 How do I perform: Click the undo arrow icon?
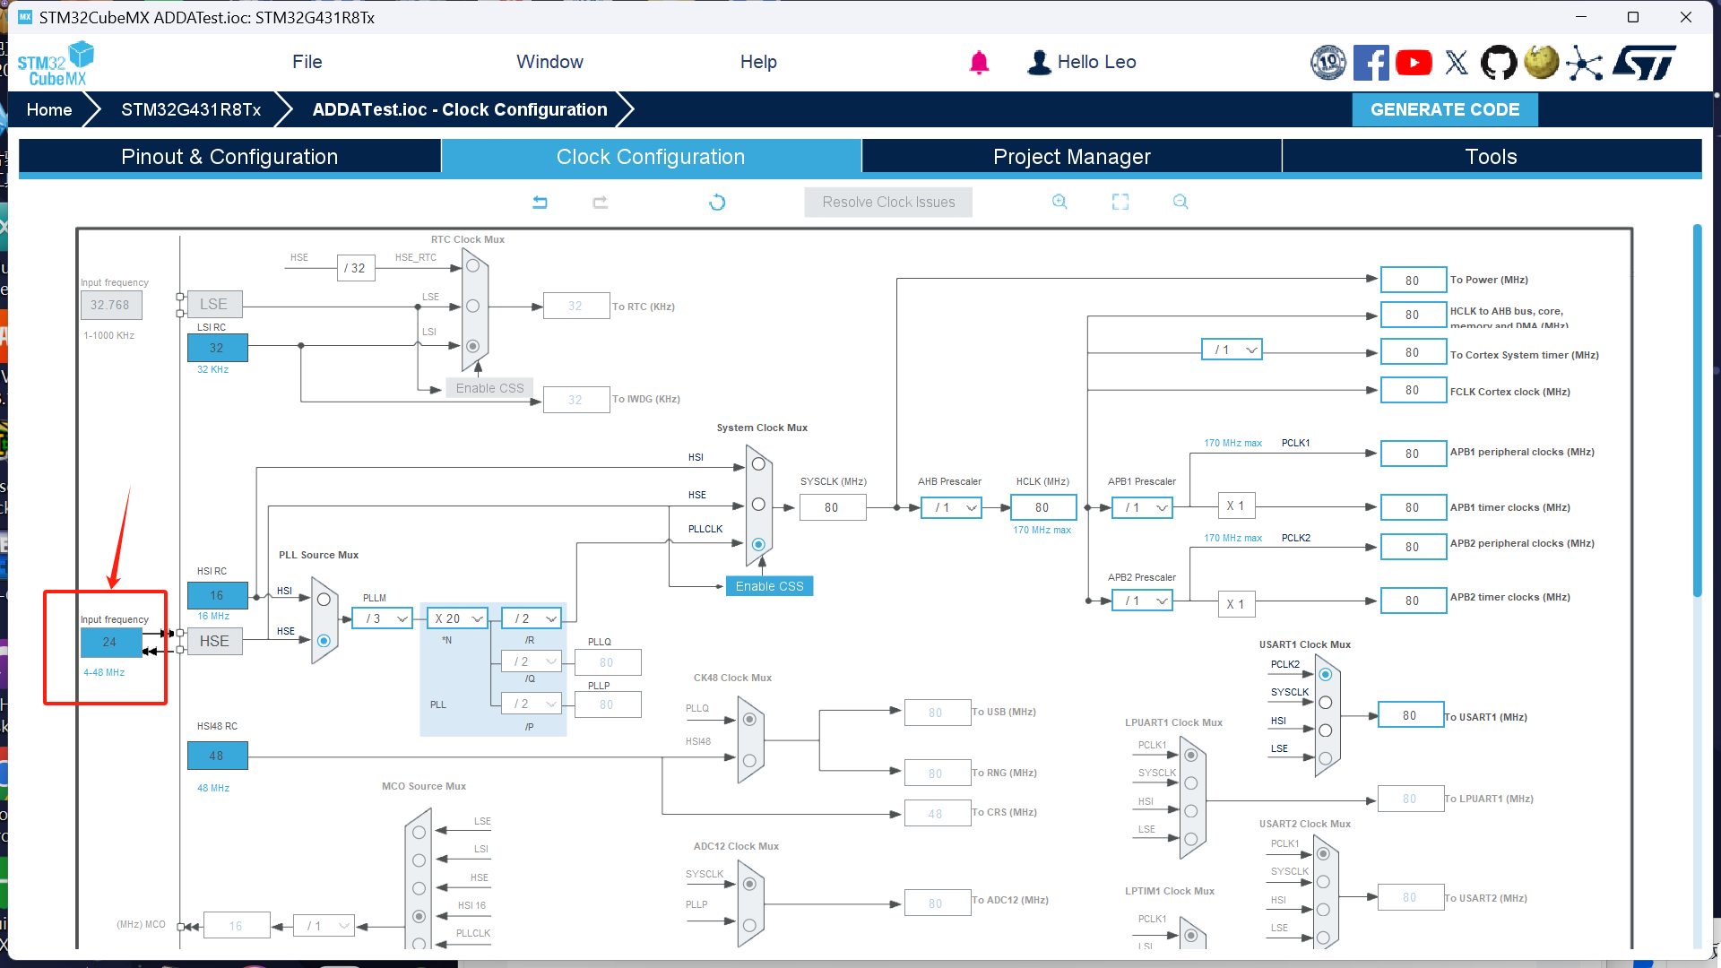click(x=540, y=203)
